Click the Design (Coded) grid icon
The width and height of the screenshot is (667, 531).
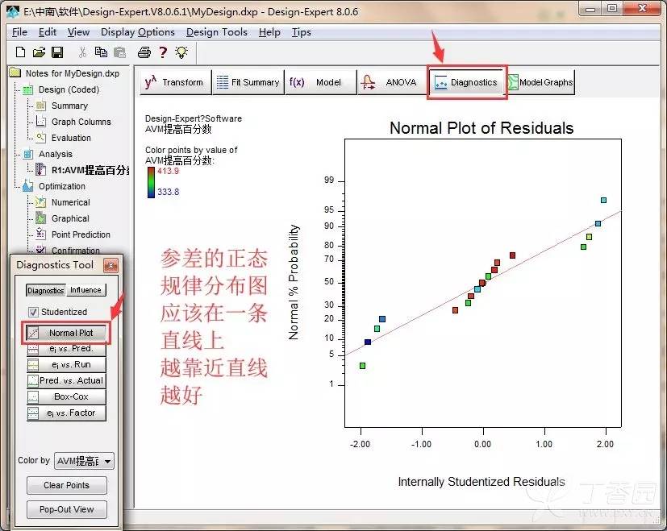[x=27, y=89]
